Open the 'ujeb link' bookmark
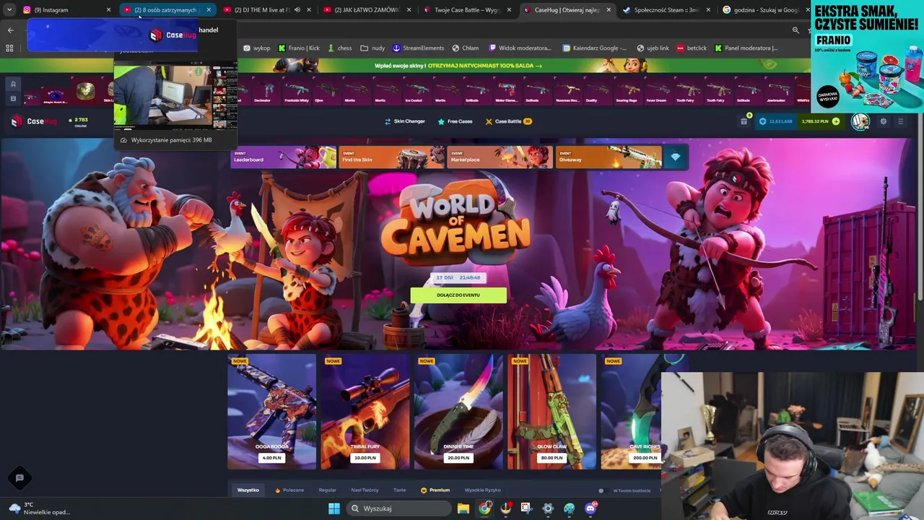 (653, 48)
